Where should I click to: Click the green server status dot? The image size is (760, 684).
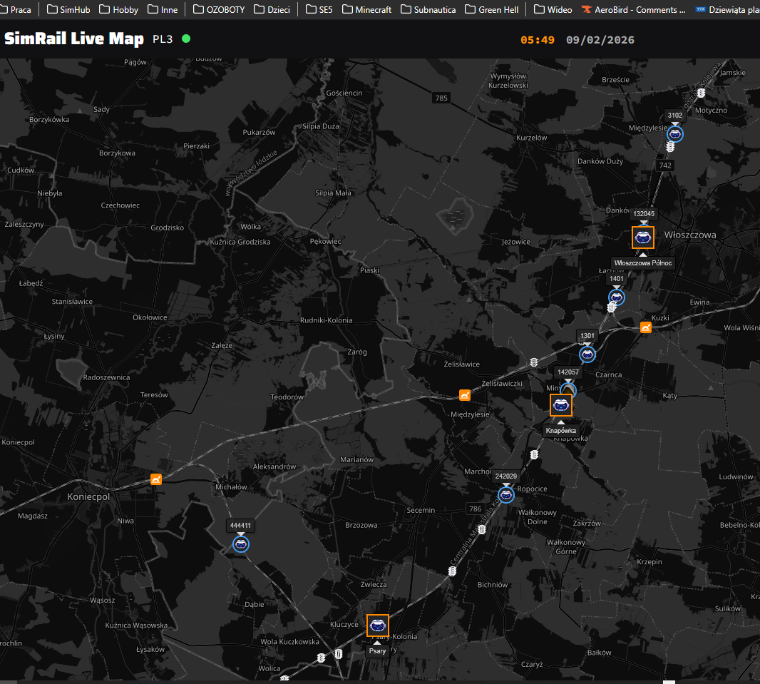[x=186, y=39]
